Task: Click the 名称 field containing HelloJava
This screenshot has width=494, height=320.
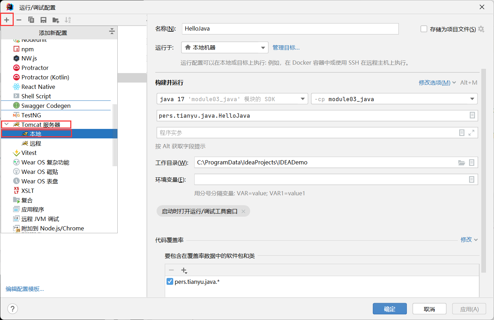Action: tap(290, 29)
